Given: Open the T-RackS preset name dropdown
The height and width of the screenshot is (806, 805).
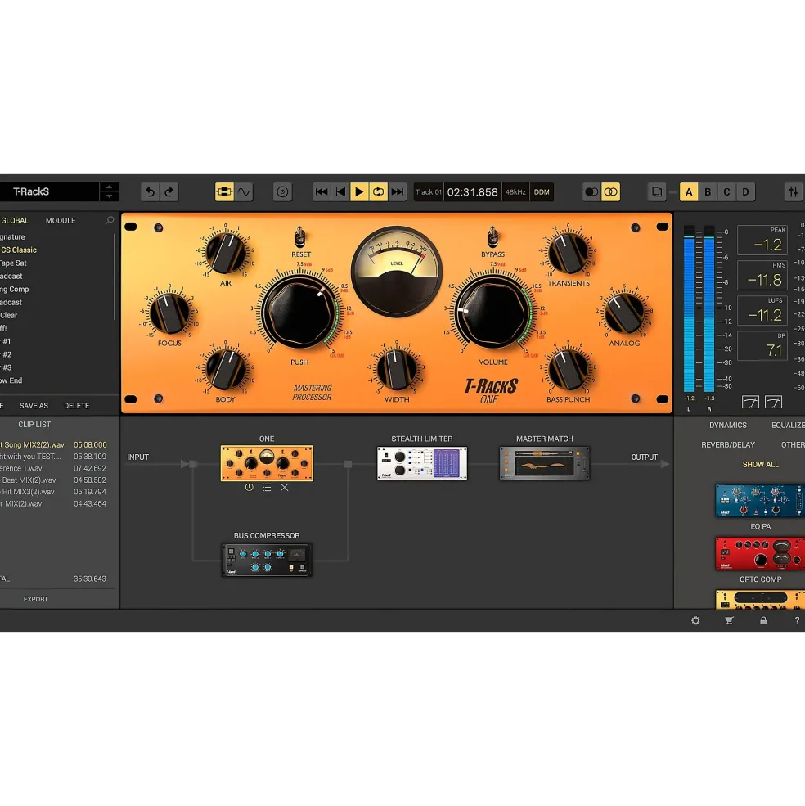Looking at the screenshot, I should (x=49, y=191).
